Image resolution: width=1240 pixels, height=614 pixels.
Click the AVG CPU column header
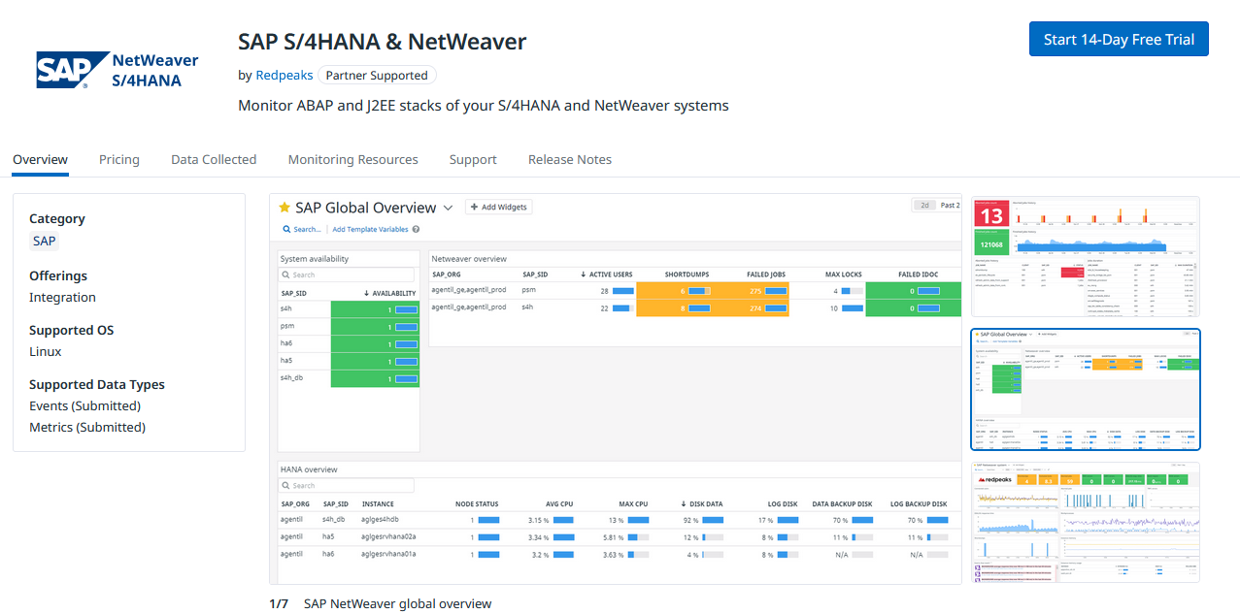tap(558, 504)
